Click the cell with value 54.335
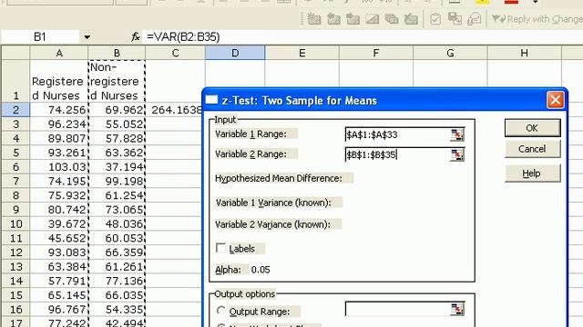This screenshot has height=327, width=583. tap(117, 310)
